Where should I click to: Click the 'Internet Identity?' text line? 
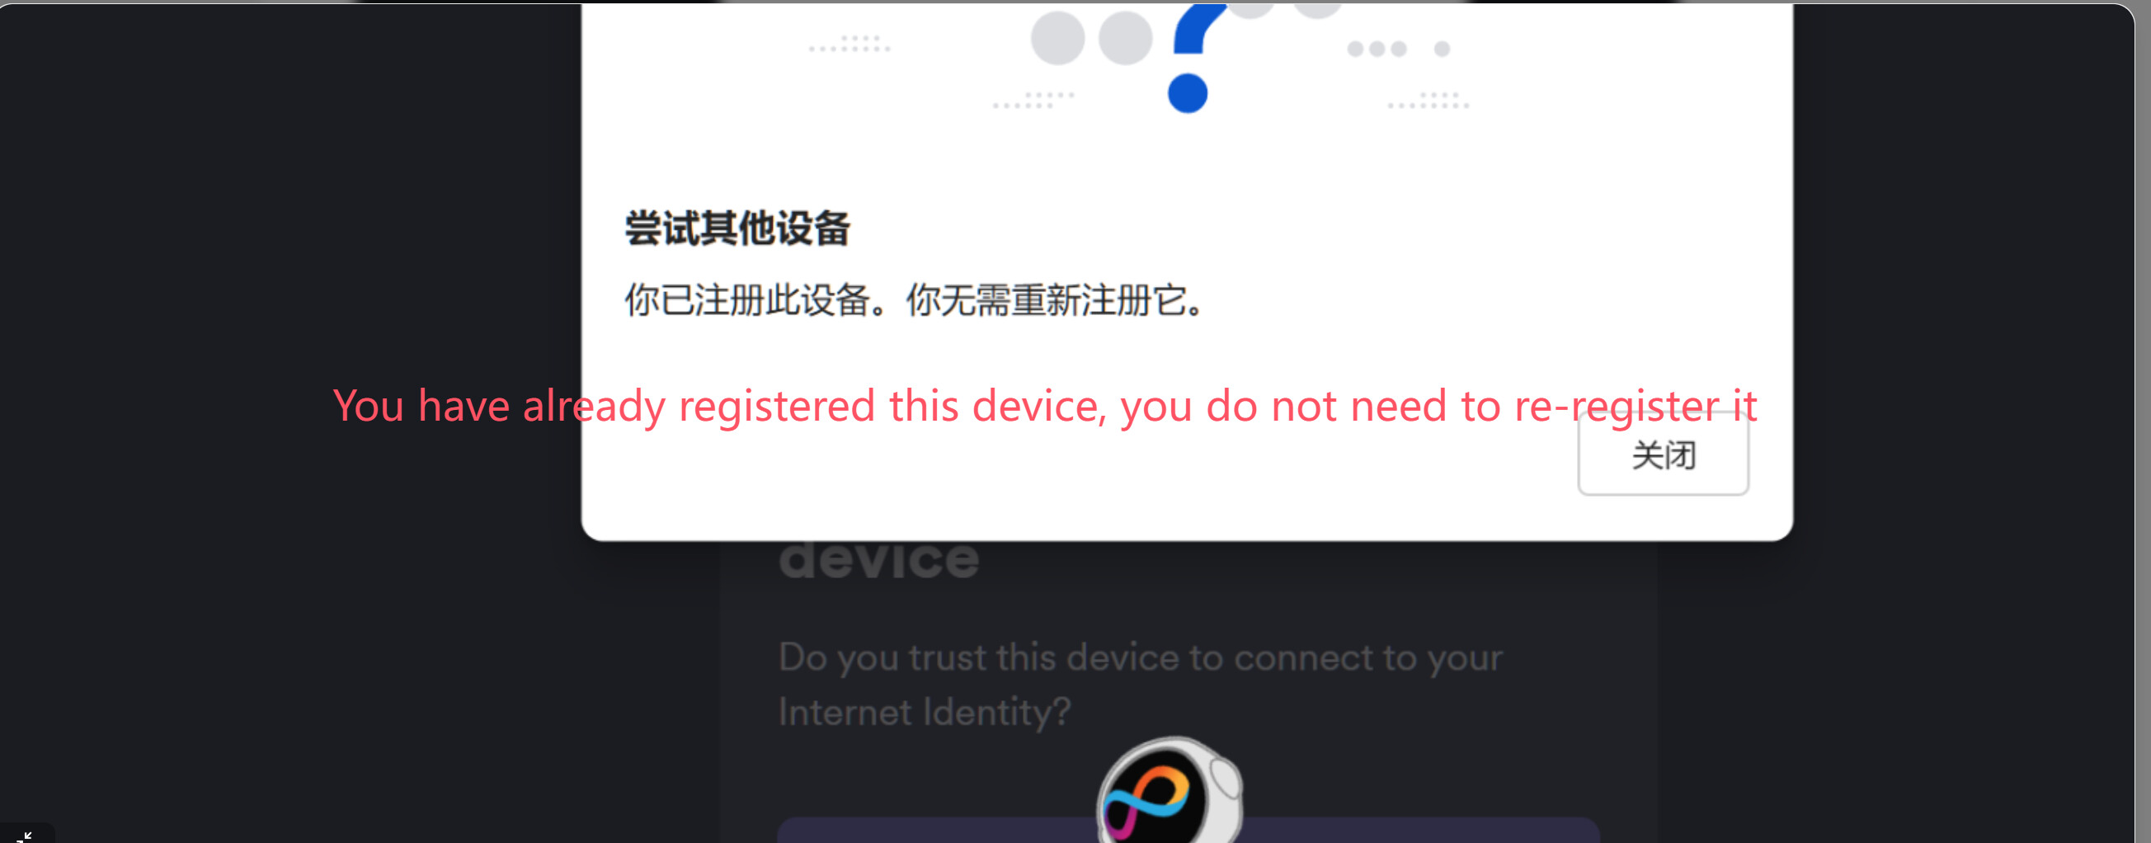925,713
